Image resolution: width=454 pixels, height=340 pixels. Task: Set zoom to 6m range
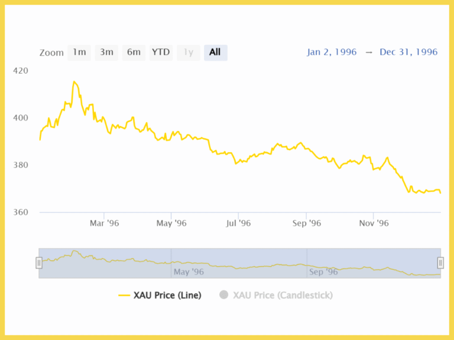(x=134, y=53)
